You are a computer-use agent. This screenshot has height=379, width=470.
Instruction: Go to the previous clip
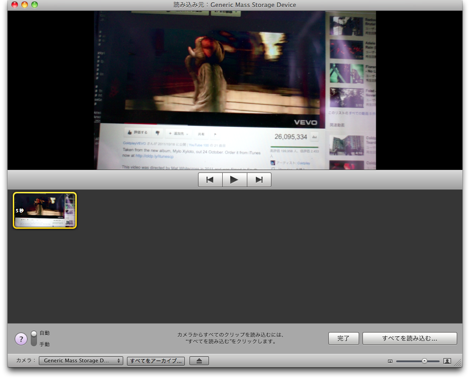click(210, 180)
